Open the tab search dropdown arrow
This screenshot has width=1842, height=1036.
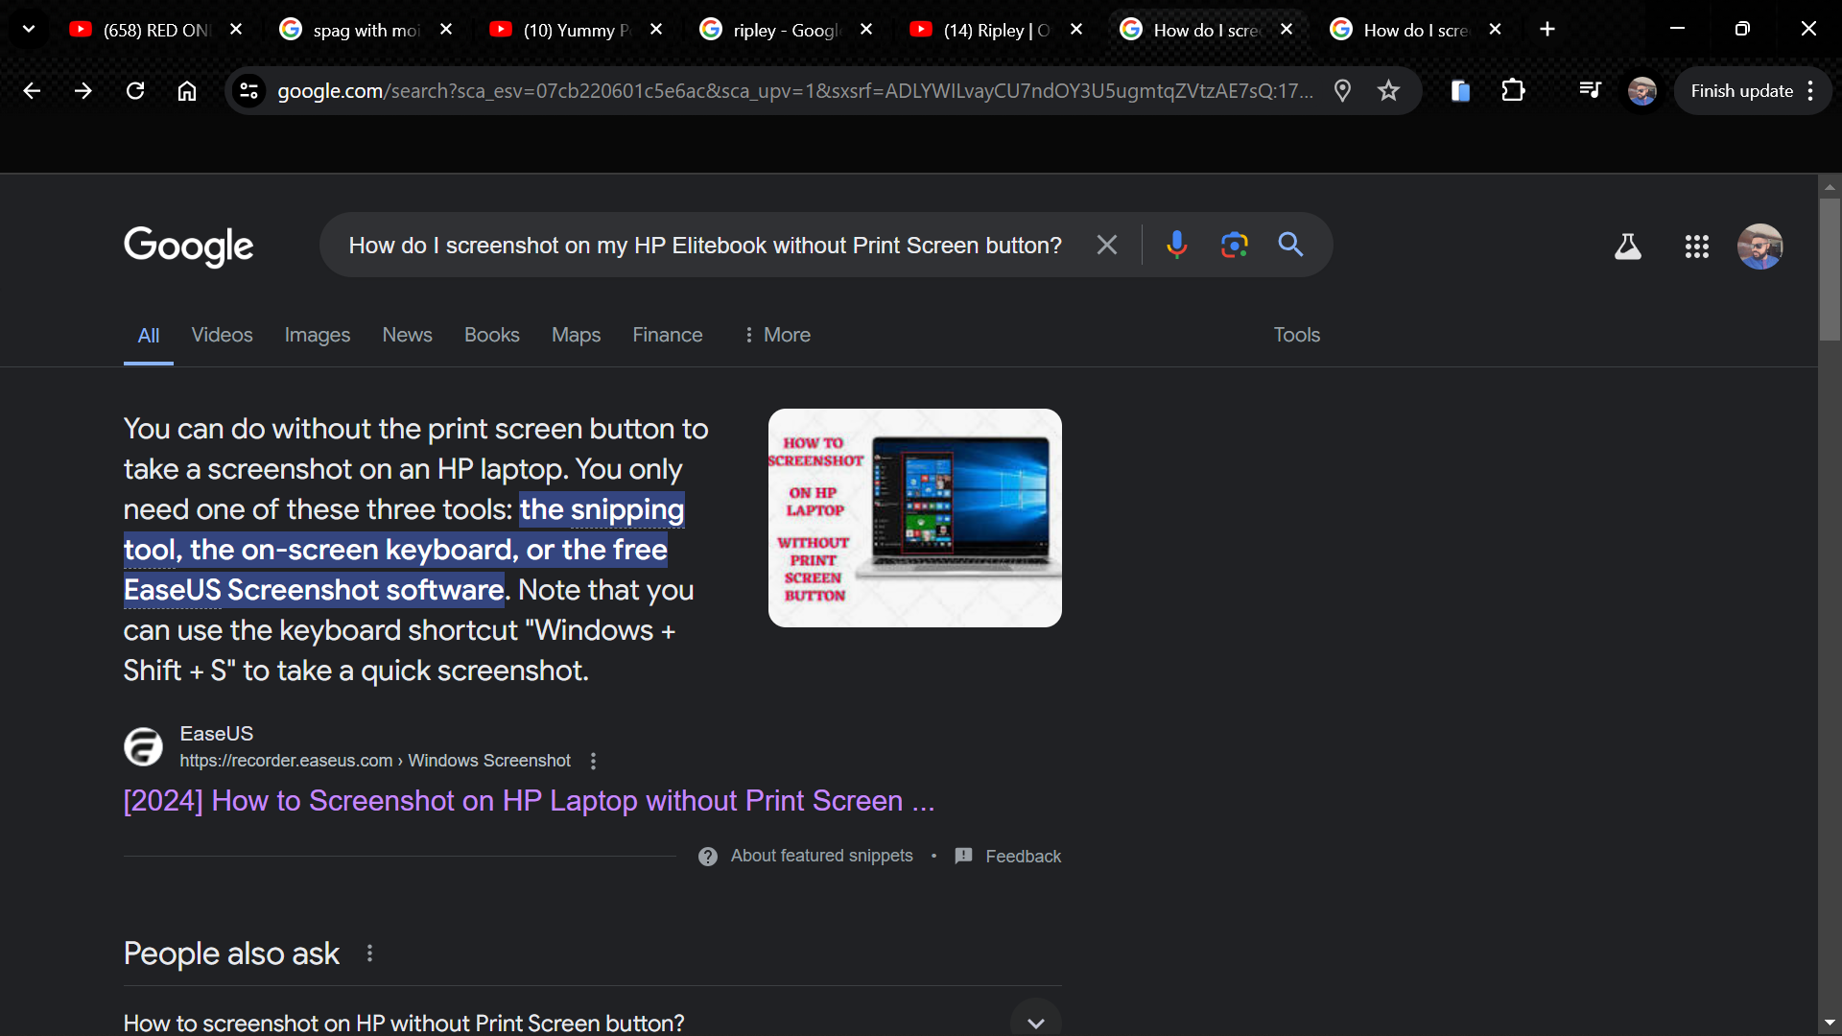(x=29, y=29)
